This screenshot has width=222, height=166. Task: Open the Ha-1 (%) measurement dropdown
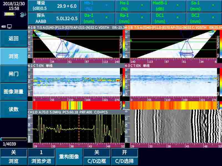pos(133,6)
